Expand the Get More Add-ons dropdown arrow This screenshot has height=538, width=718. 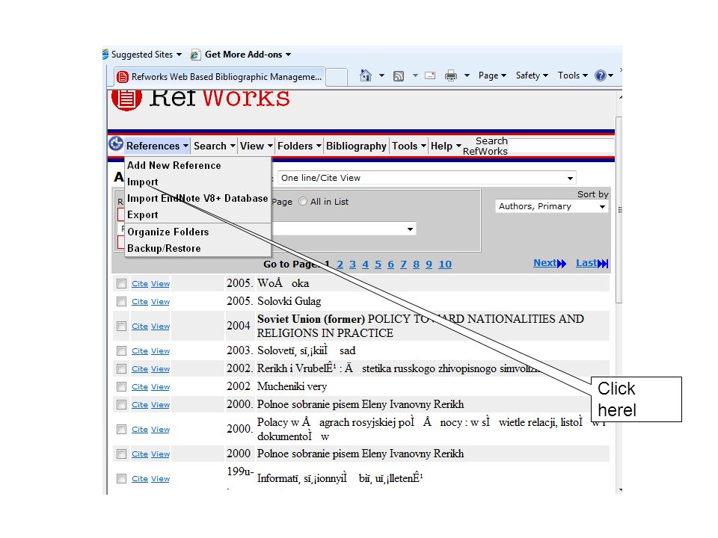[x=288, y=55]
